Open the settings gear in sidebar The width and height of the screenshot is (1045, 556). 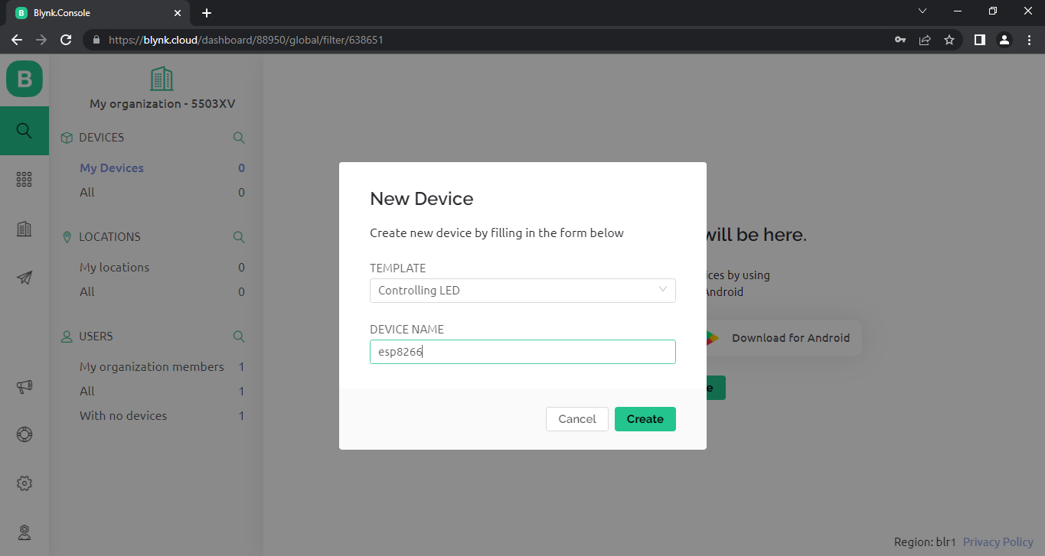(x=24, y=483)
